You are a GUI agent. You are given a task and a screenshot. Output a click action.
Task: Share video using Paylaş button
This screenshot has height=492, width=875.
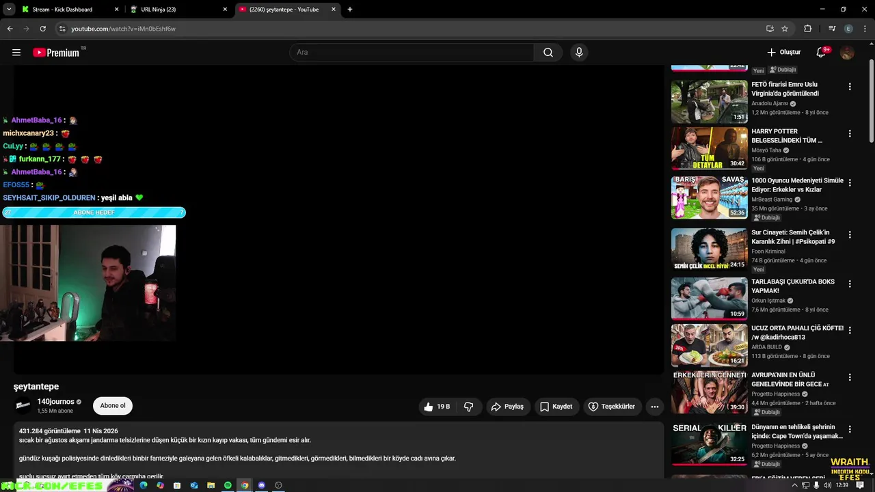click(x=507, y=407)
